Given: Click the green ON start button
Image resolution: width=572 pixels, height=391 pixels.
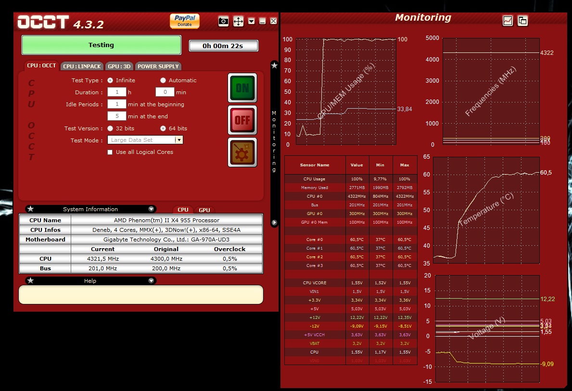Looking at the screenshot, I should (242, 88).
